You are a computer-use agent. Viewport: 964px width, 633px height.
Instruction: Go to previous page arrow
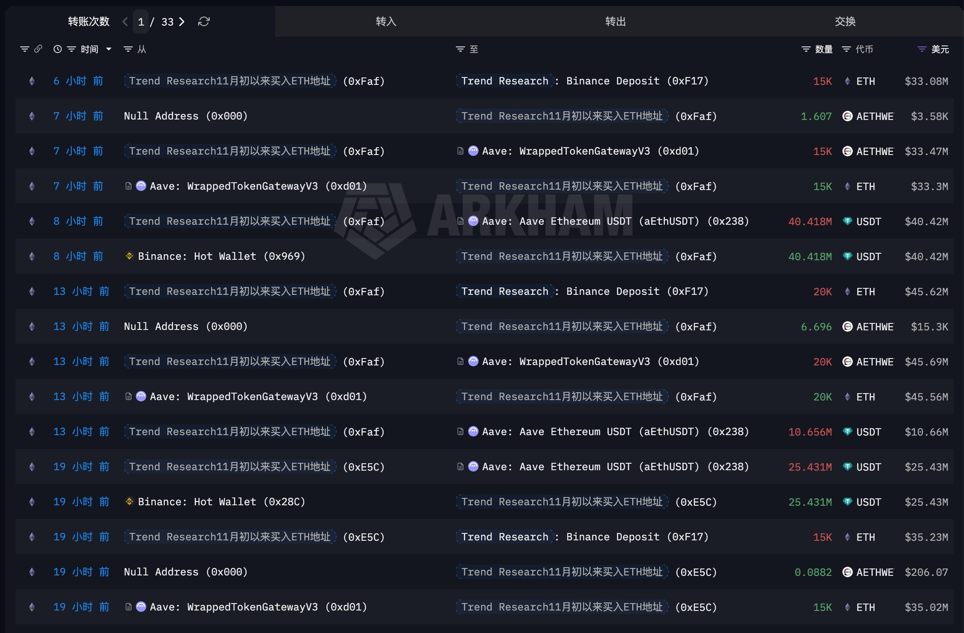pos(125,22)
